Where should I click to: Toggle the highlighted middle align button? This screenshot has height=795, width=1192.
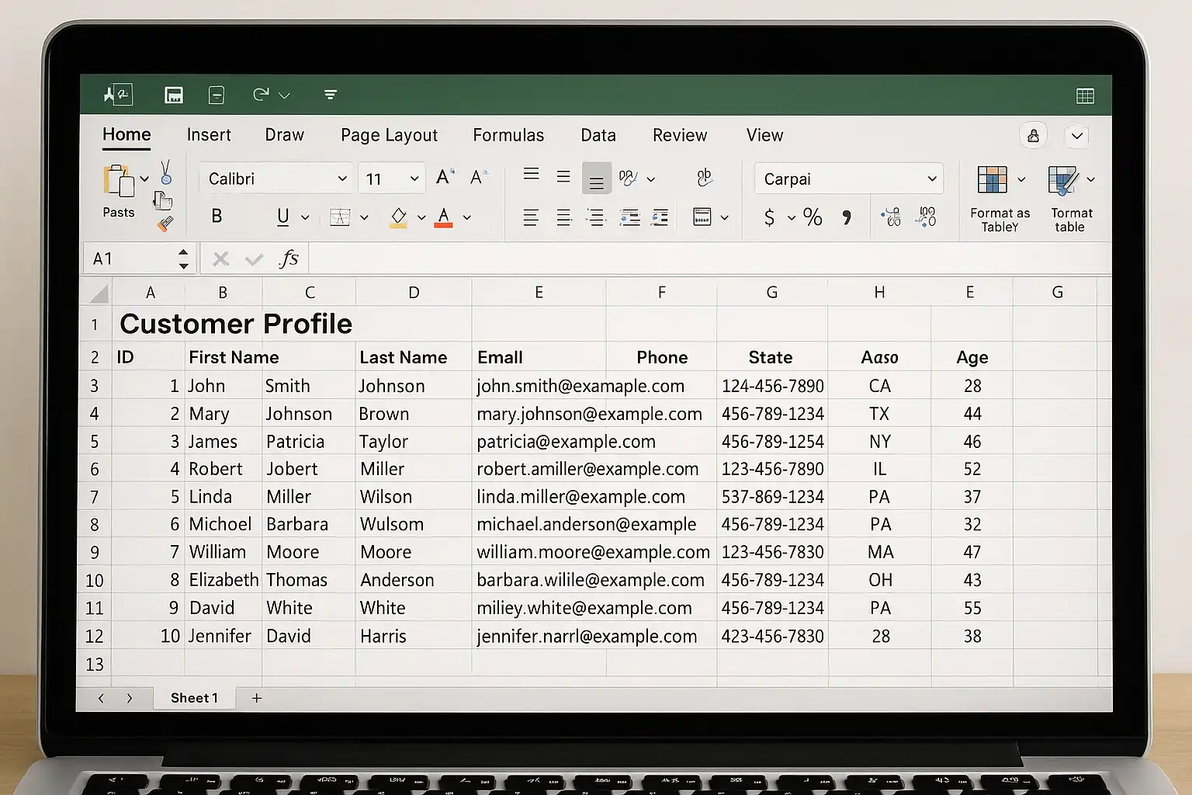pyautogui.click(x=596, y=179)
